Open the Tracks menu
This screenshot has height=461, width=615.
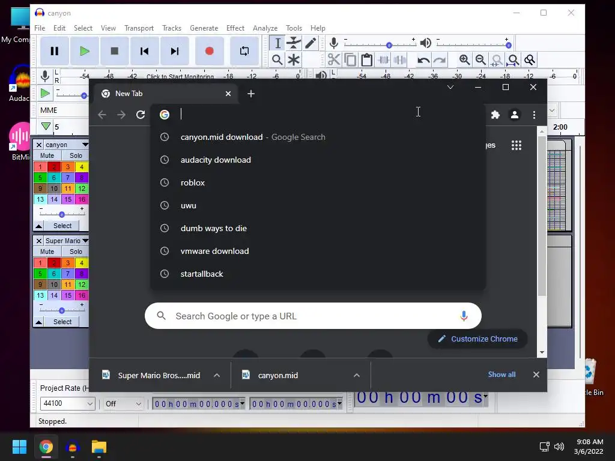click(172, 28)
